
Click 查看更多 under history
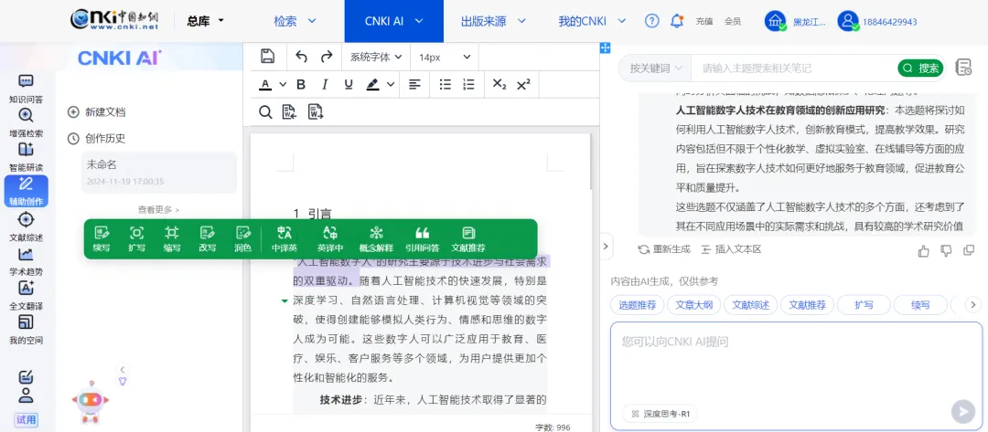[159, 209]
